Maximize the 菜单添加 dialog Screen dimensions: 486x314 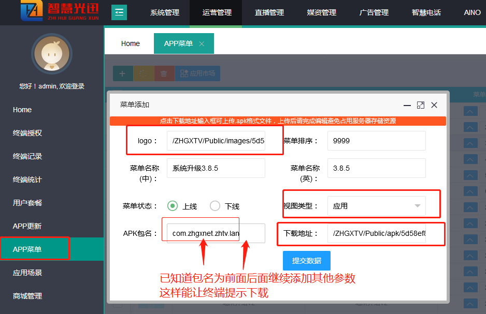(421, 105)
